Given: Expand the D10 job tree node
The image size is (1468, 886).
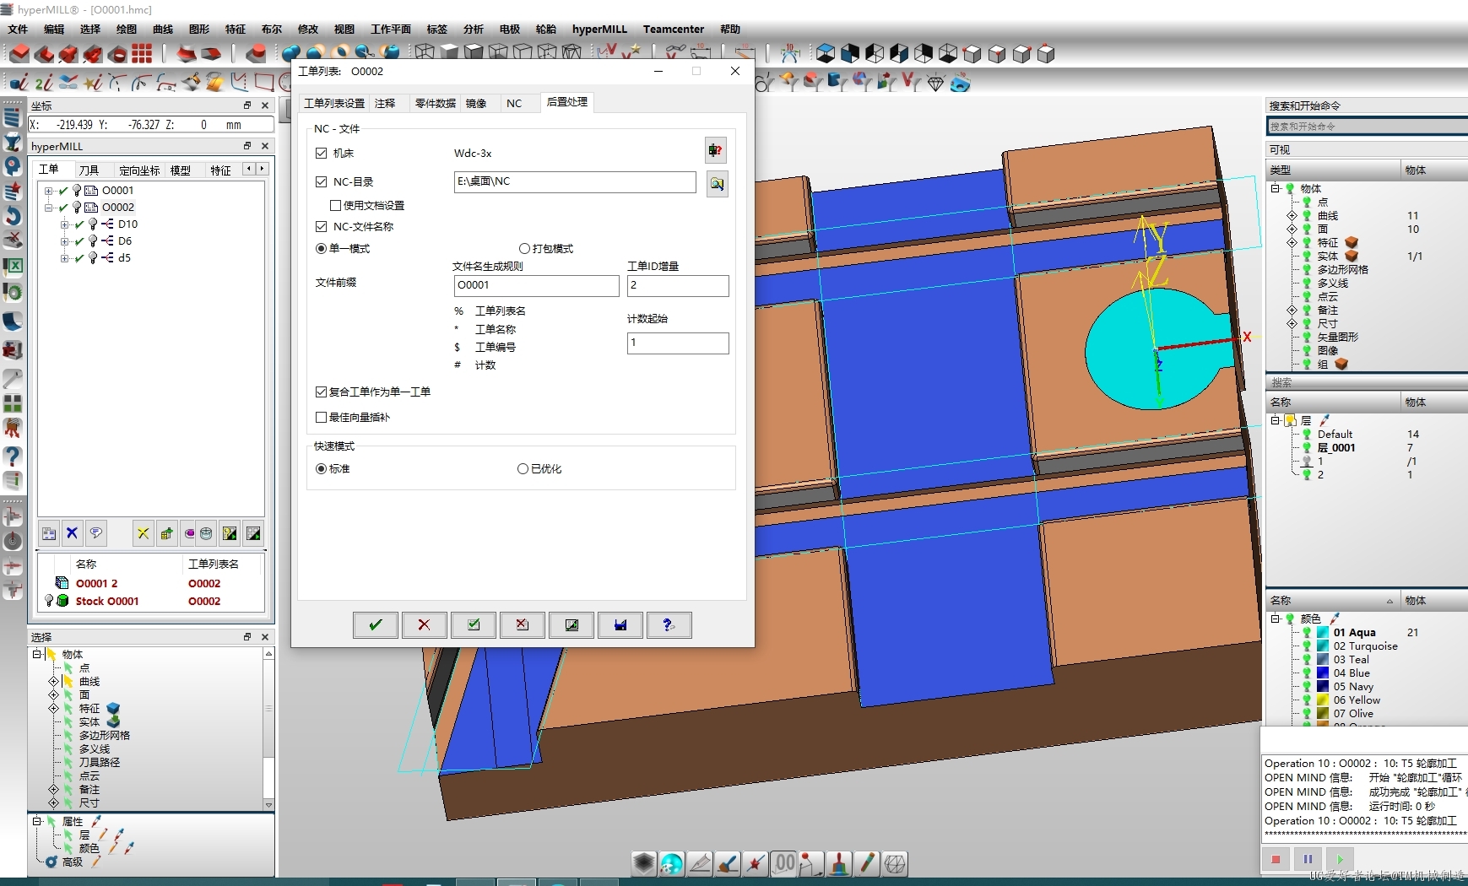Looking at the screenshot, I should 64,224.
